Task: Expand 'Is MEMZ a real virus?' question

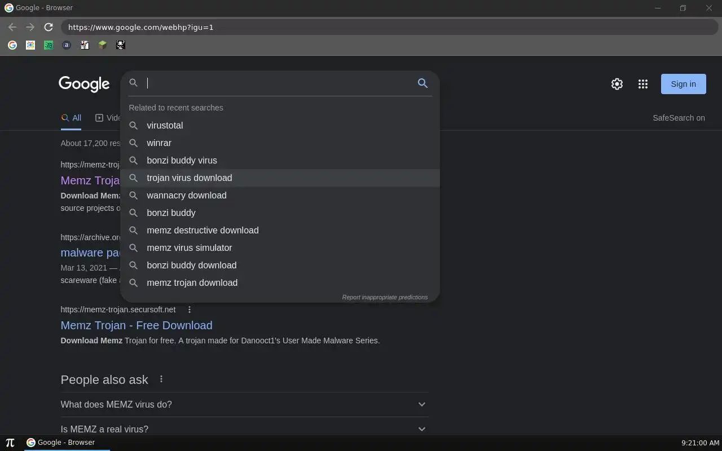Action: (244, 429)
